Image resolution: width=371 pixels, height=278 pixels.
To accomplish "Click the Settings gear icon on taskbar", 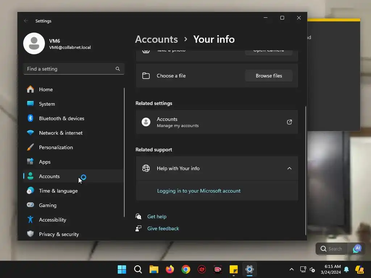I will point(250,269).
